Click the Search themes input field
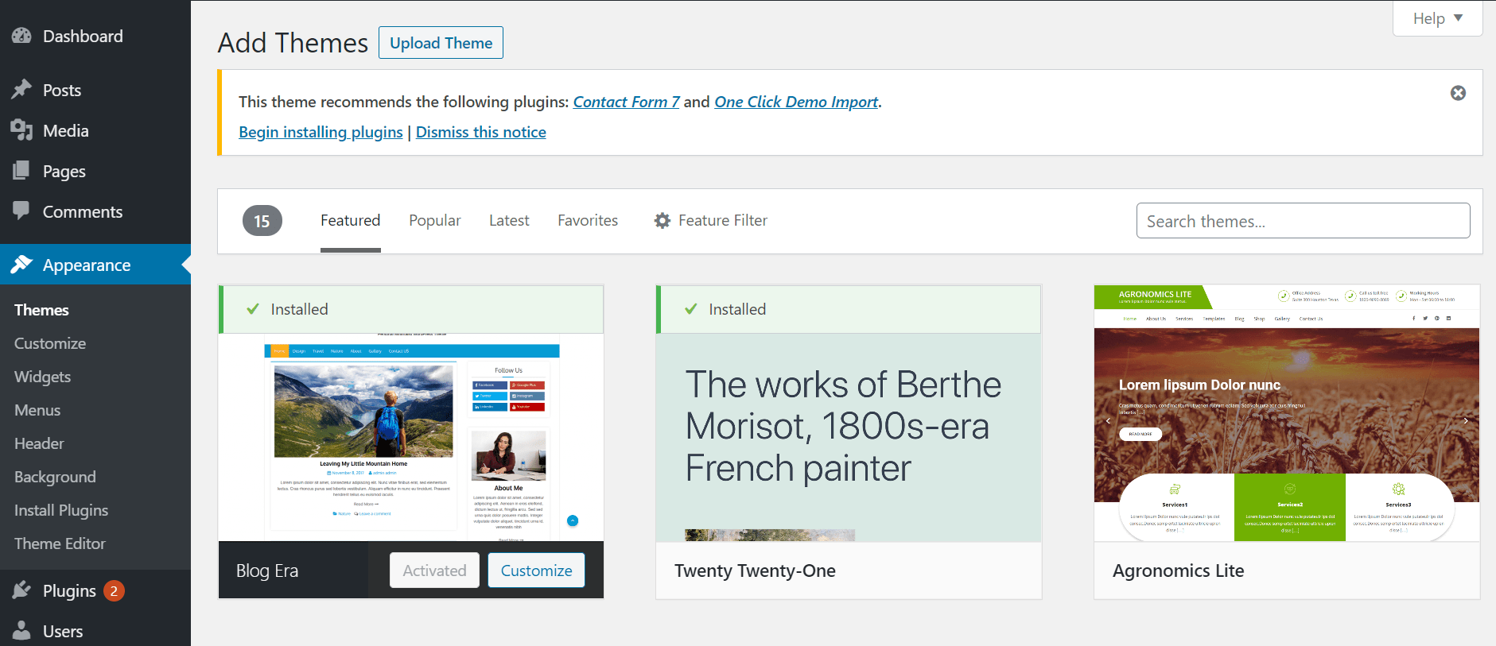 coord(1303,221)
